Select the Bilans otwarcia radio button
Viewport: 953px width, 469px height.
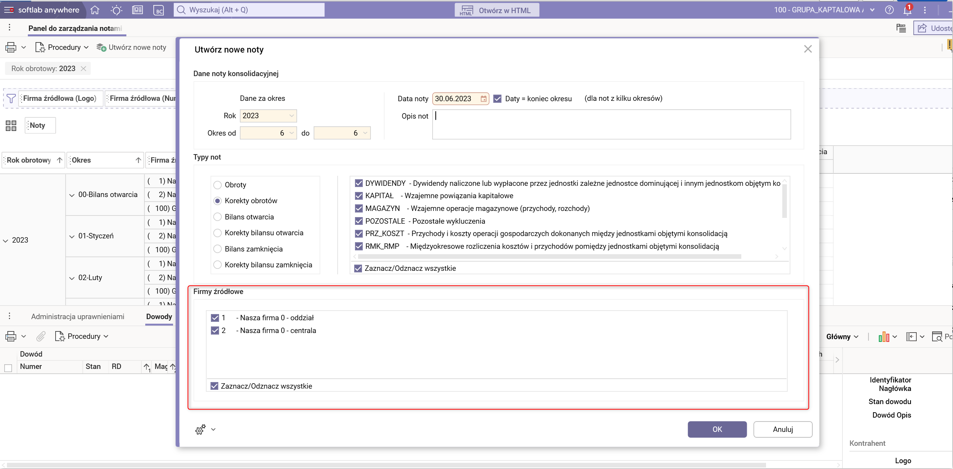click(217, 217)
